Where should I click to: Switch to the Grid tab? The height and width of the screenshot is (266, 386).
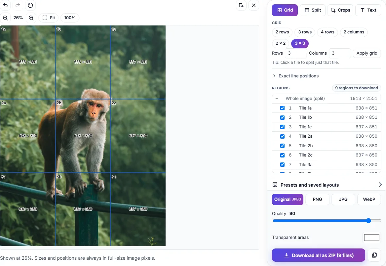pyautogui.click(x=285, y=10)
